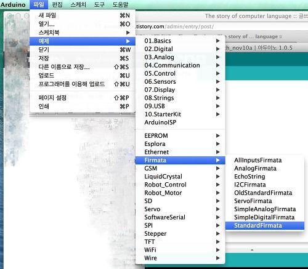
Task: Open the SD library examples
Action: pyautogui.click(x=180, y=201)
